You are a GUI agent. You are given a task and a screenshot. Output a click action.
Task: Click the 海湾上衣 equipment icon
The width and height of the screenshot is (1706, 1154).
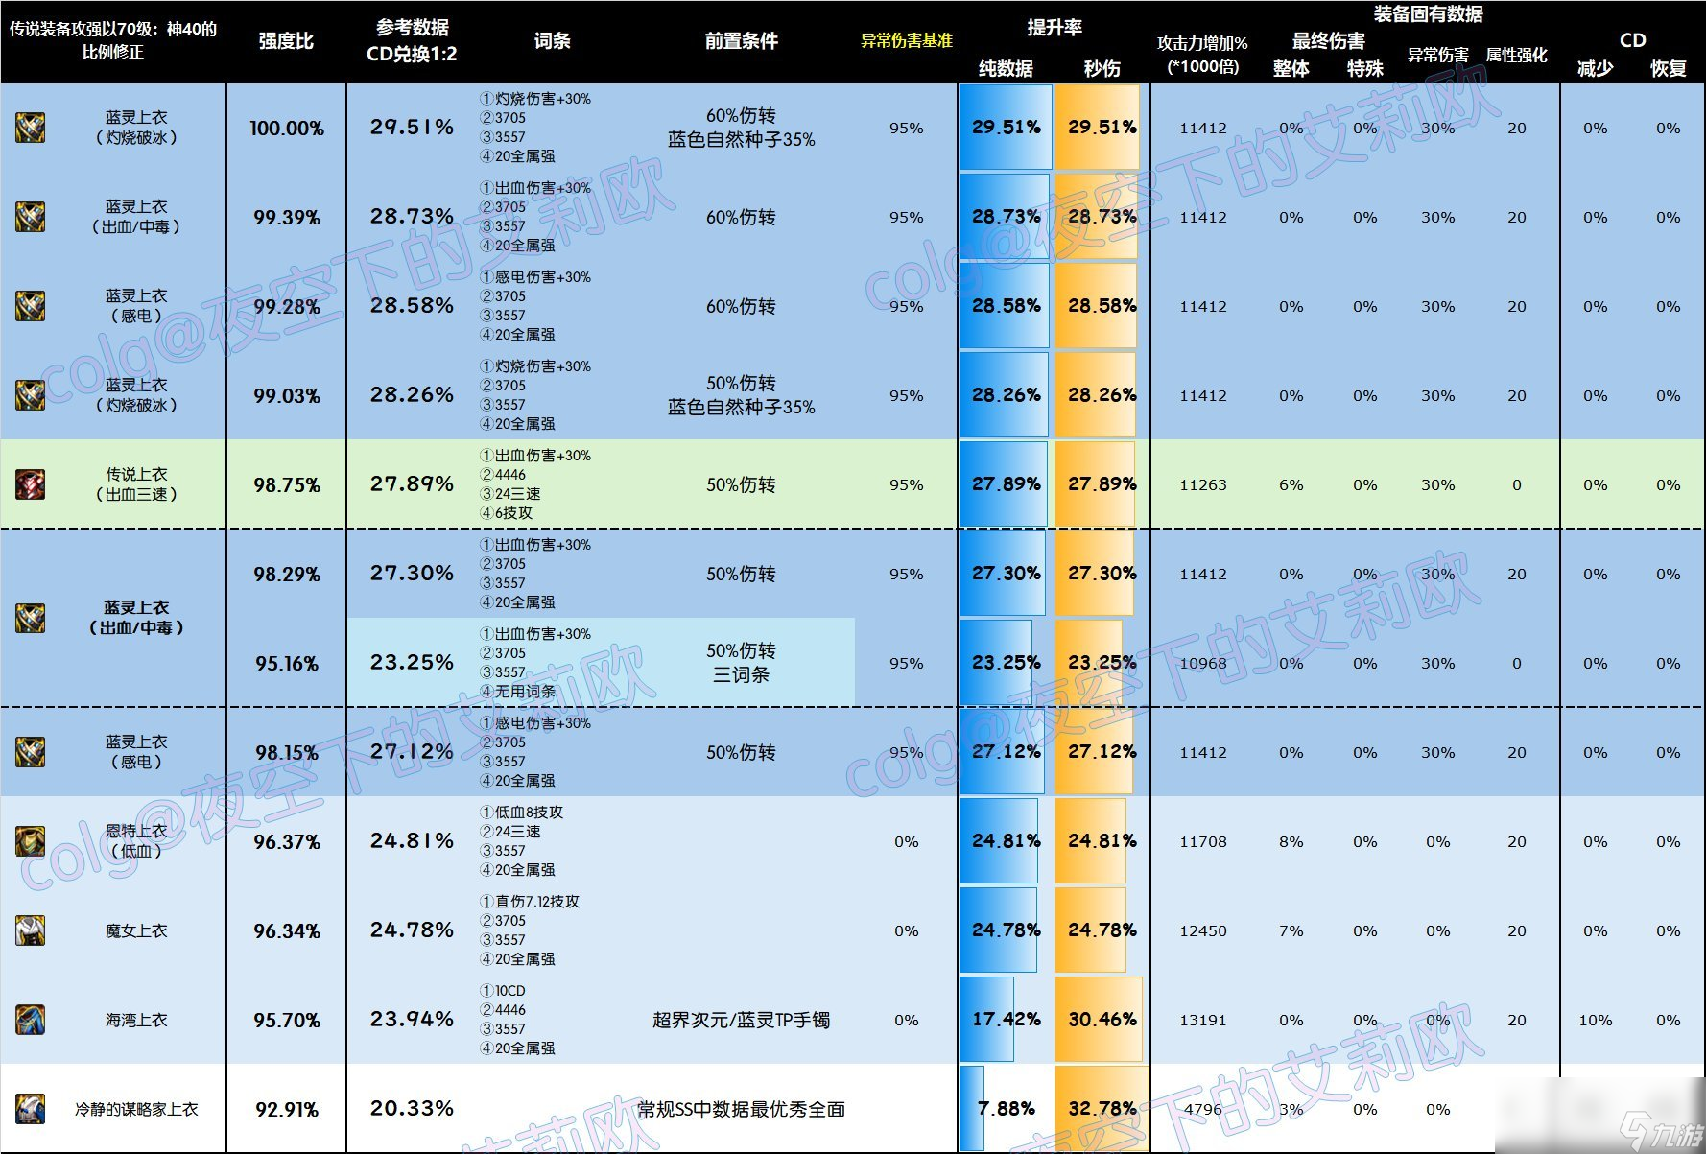pyautogui.click(x=31, y=1020)
